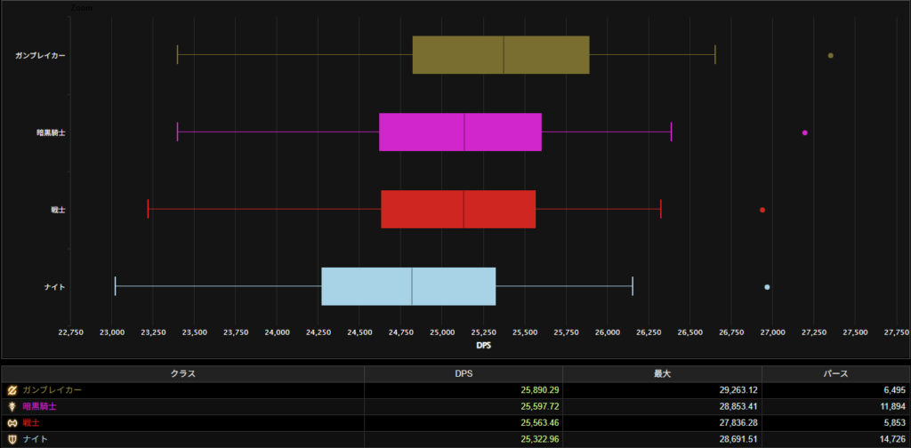The height and width of the screenshot is (448, 911).
Task: Click the ガンブレイカー job icon in table
Action: point(12,390)
